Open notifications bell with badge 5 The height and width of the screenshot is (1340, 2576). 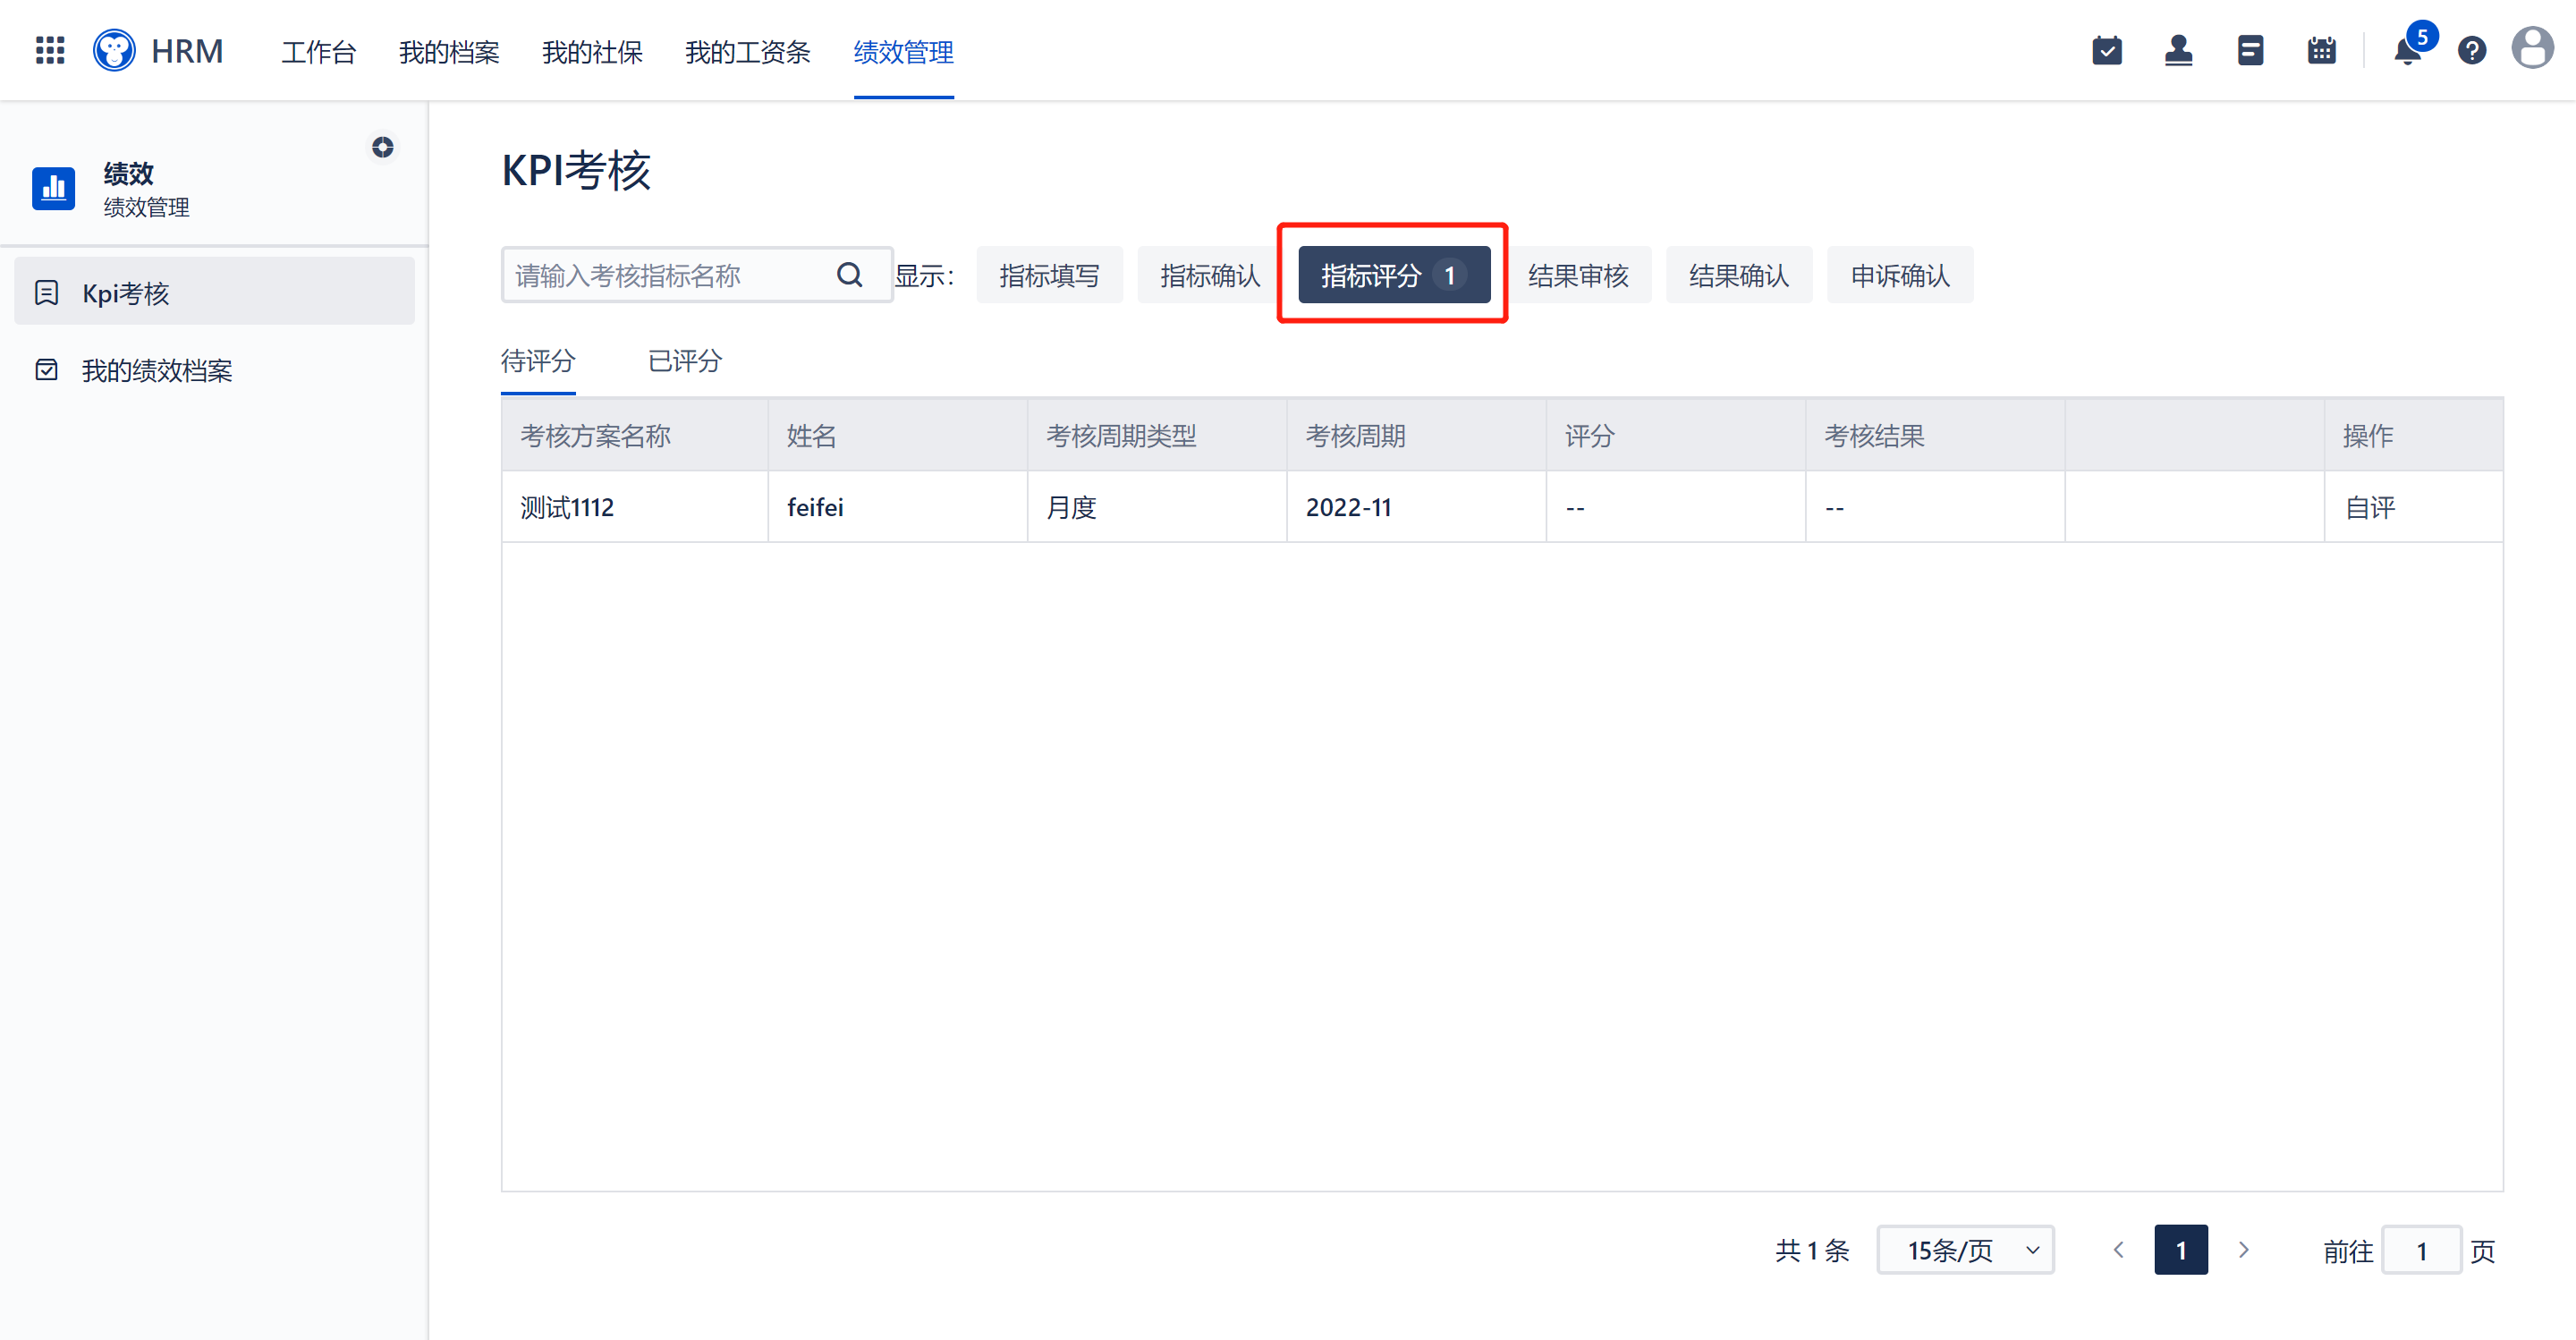(x=2409, y=50)
